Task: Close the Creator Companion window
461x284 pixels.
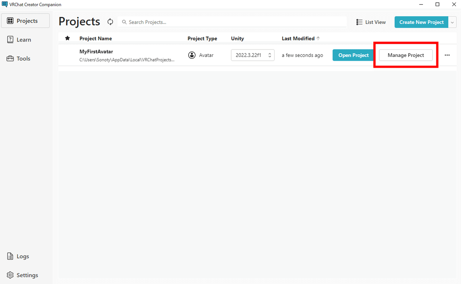Action: click(454, 4)
